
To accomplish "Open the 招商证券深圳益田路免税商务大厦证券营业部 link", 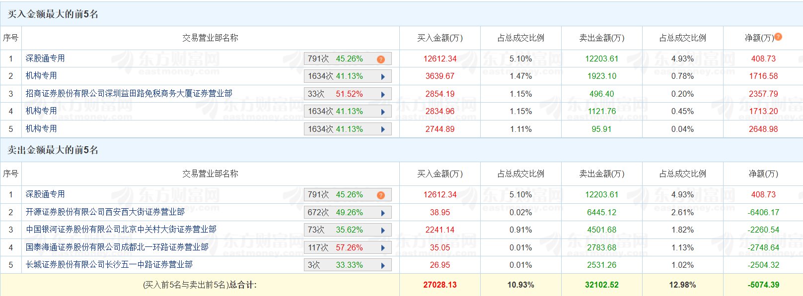I will pyautogui.click(x=129, y=93).
